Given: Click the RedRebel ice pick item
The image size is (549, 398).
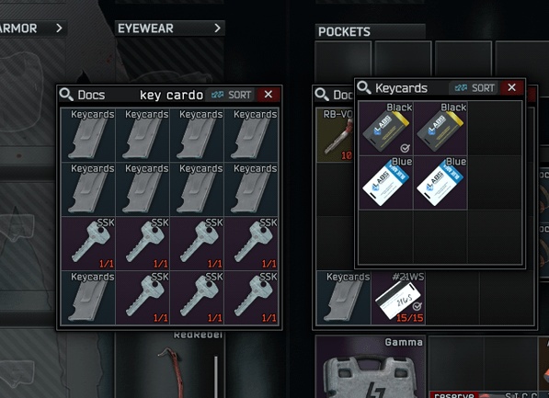Looking at the screenshot, I should pos(170,364).
